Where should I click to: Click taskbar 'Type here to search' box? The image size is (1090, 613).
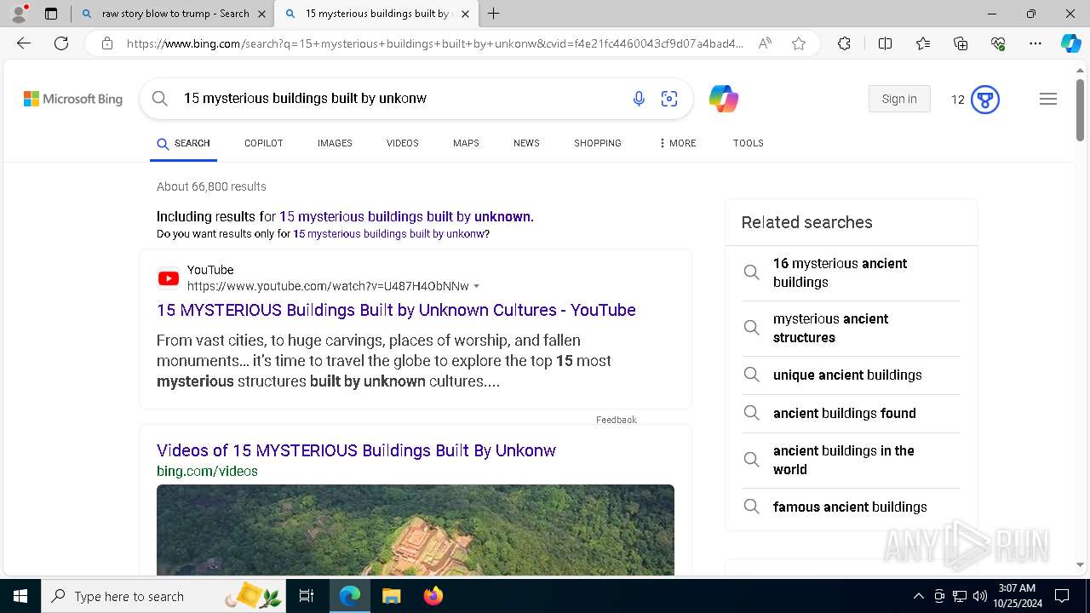(163, 596)
